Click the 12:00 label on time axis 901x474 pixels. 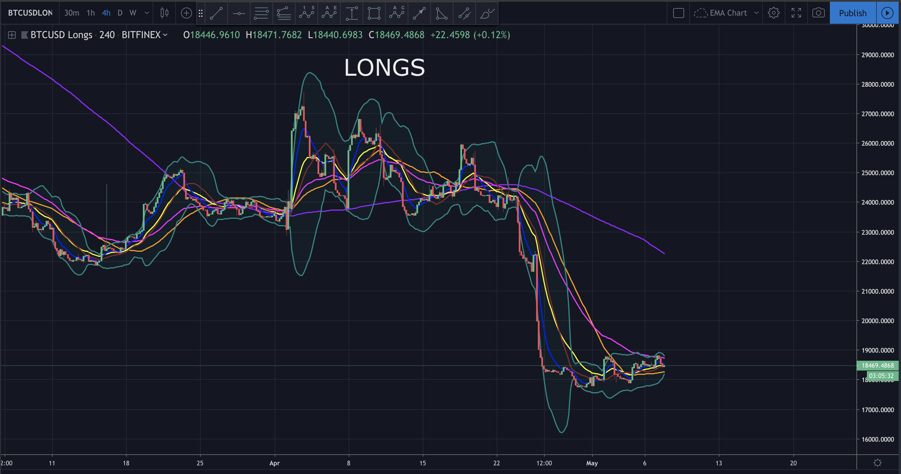click(544, 463)
